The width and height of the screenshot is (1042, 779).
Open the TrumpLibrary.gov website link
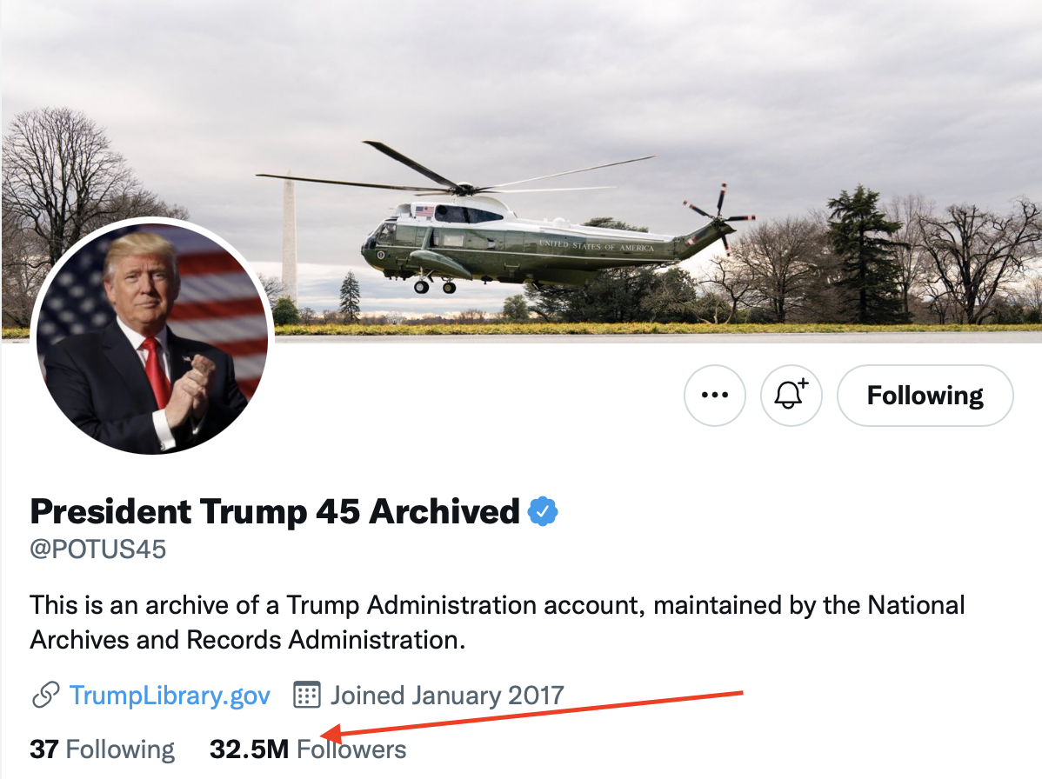(x=170, y=696)
